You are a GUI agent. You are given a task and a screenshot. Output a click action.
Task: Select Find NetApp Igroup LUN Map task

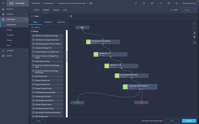pyautogui.click(x=47, y=93)
